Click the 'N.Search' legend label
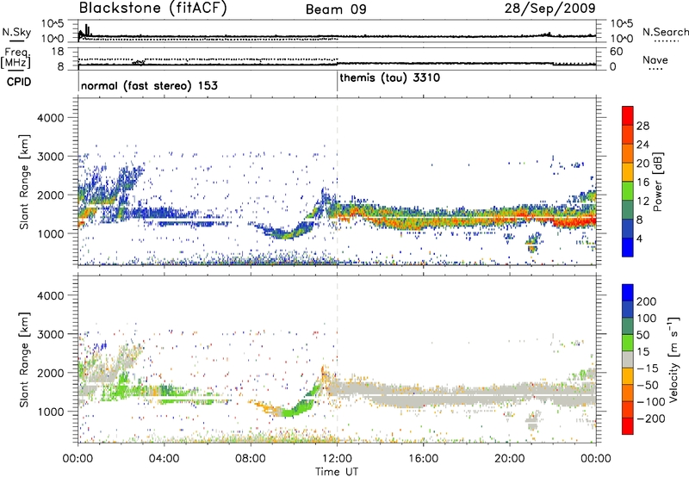This screenshot has height=477, width=689. pos(665,32)
